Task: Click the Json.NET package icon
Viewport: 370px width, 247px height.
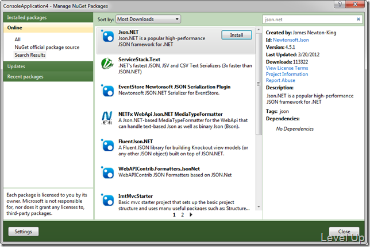Action: click(107, 37)
